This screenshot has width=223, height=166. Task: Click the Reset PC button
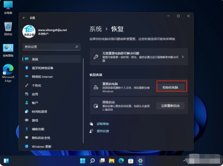point(170,87)
